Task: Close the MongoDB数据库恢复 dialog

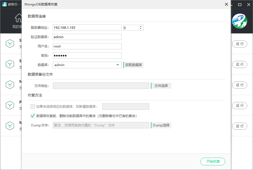Action: pyautogui.click(x=226, y=4)
